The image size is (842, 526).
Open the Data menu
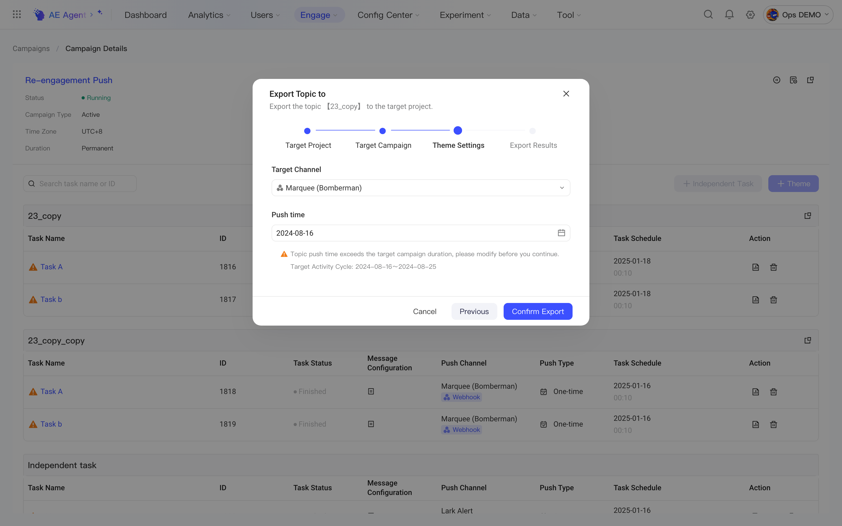pos(524,15)
